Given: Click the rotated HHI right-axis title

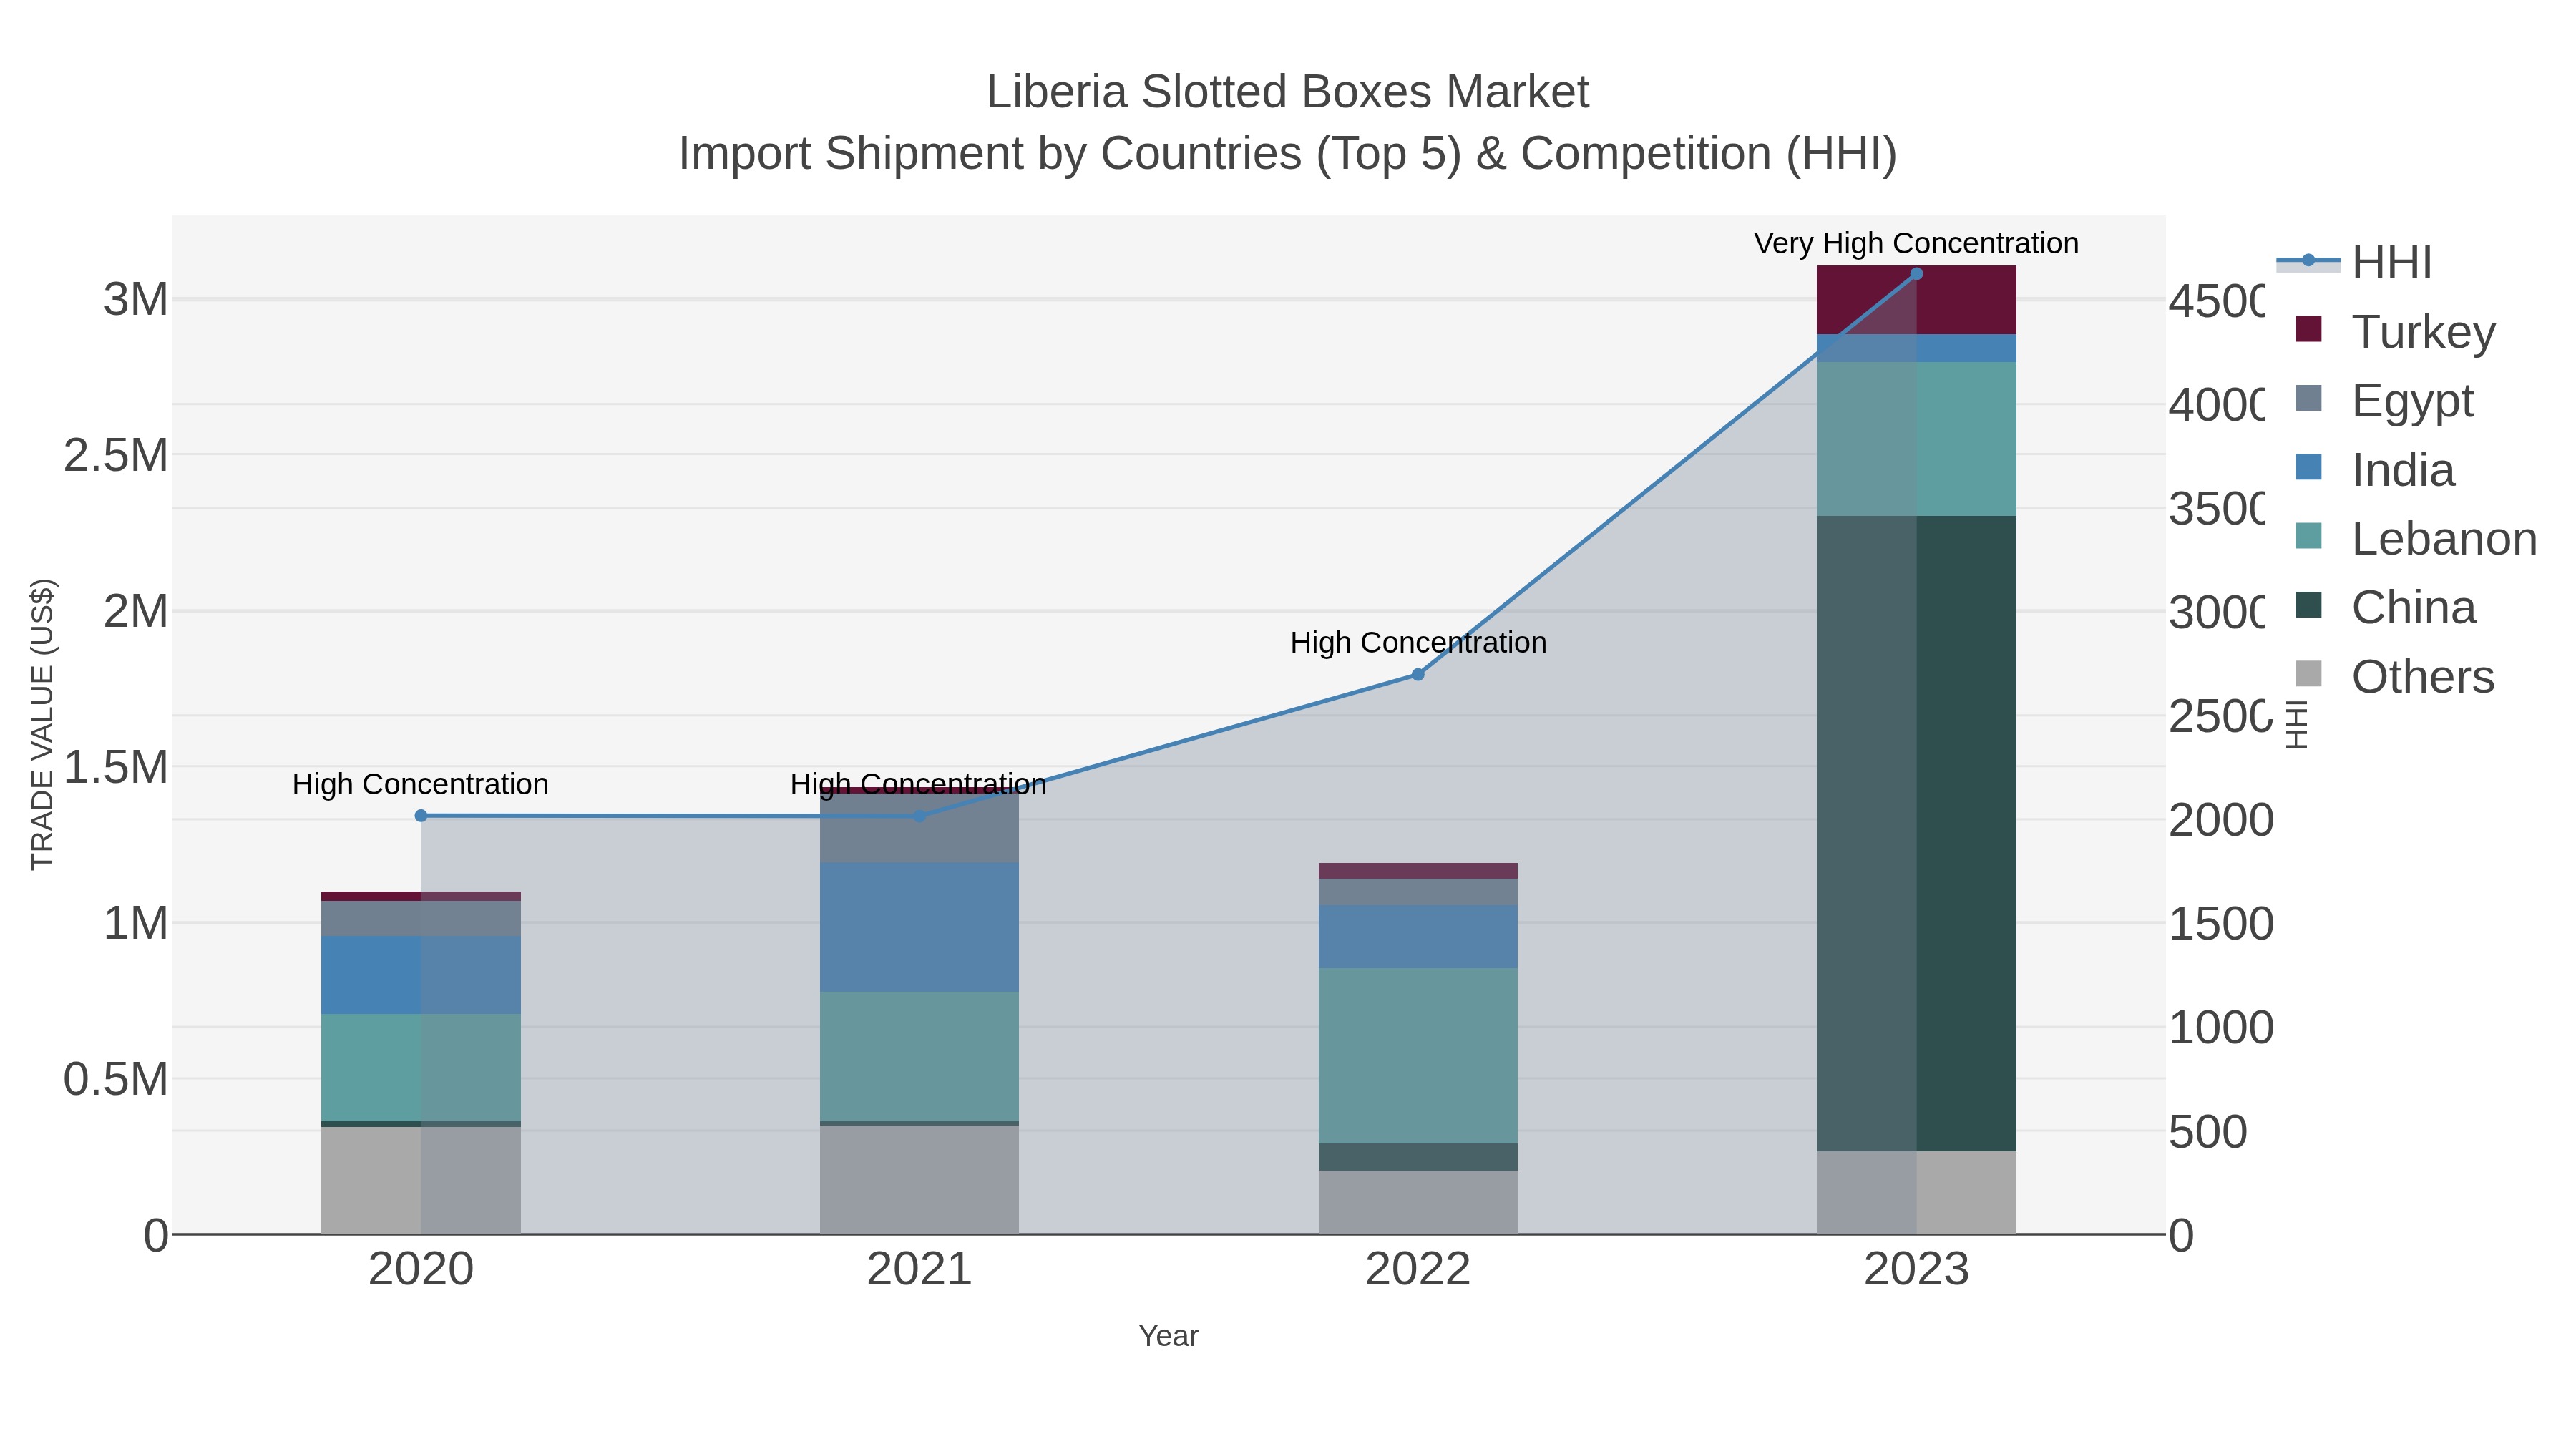Looking at the screenshot, I should [2297, 724].
